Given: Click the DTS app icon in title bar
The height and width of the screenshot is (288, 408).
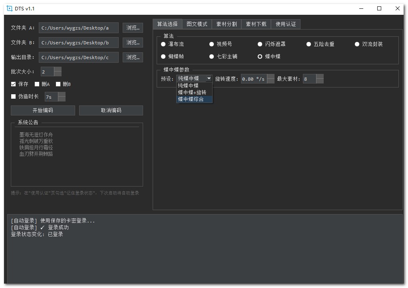Looking at the screenshot, I should (10, 8).
